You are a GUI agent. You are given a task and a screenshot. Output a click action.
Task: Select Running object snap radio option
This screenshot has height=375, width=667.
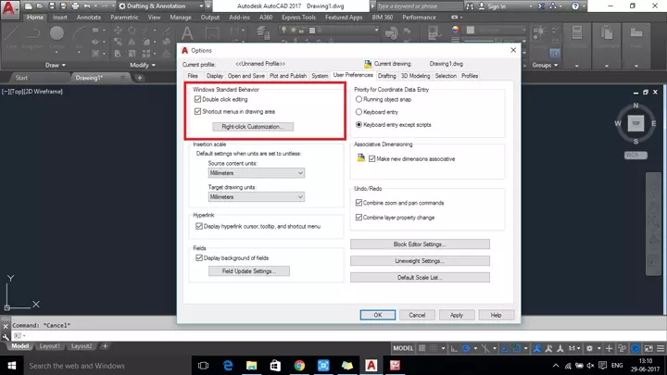(x=360, y=98)
